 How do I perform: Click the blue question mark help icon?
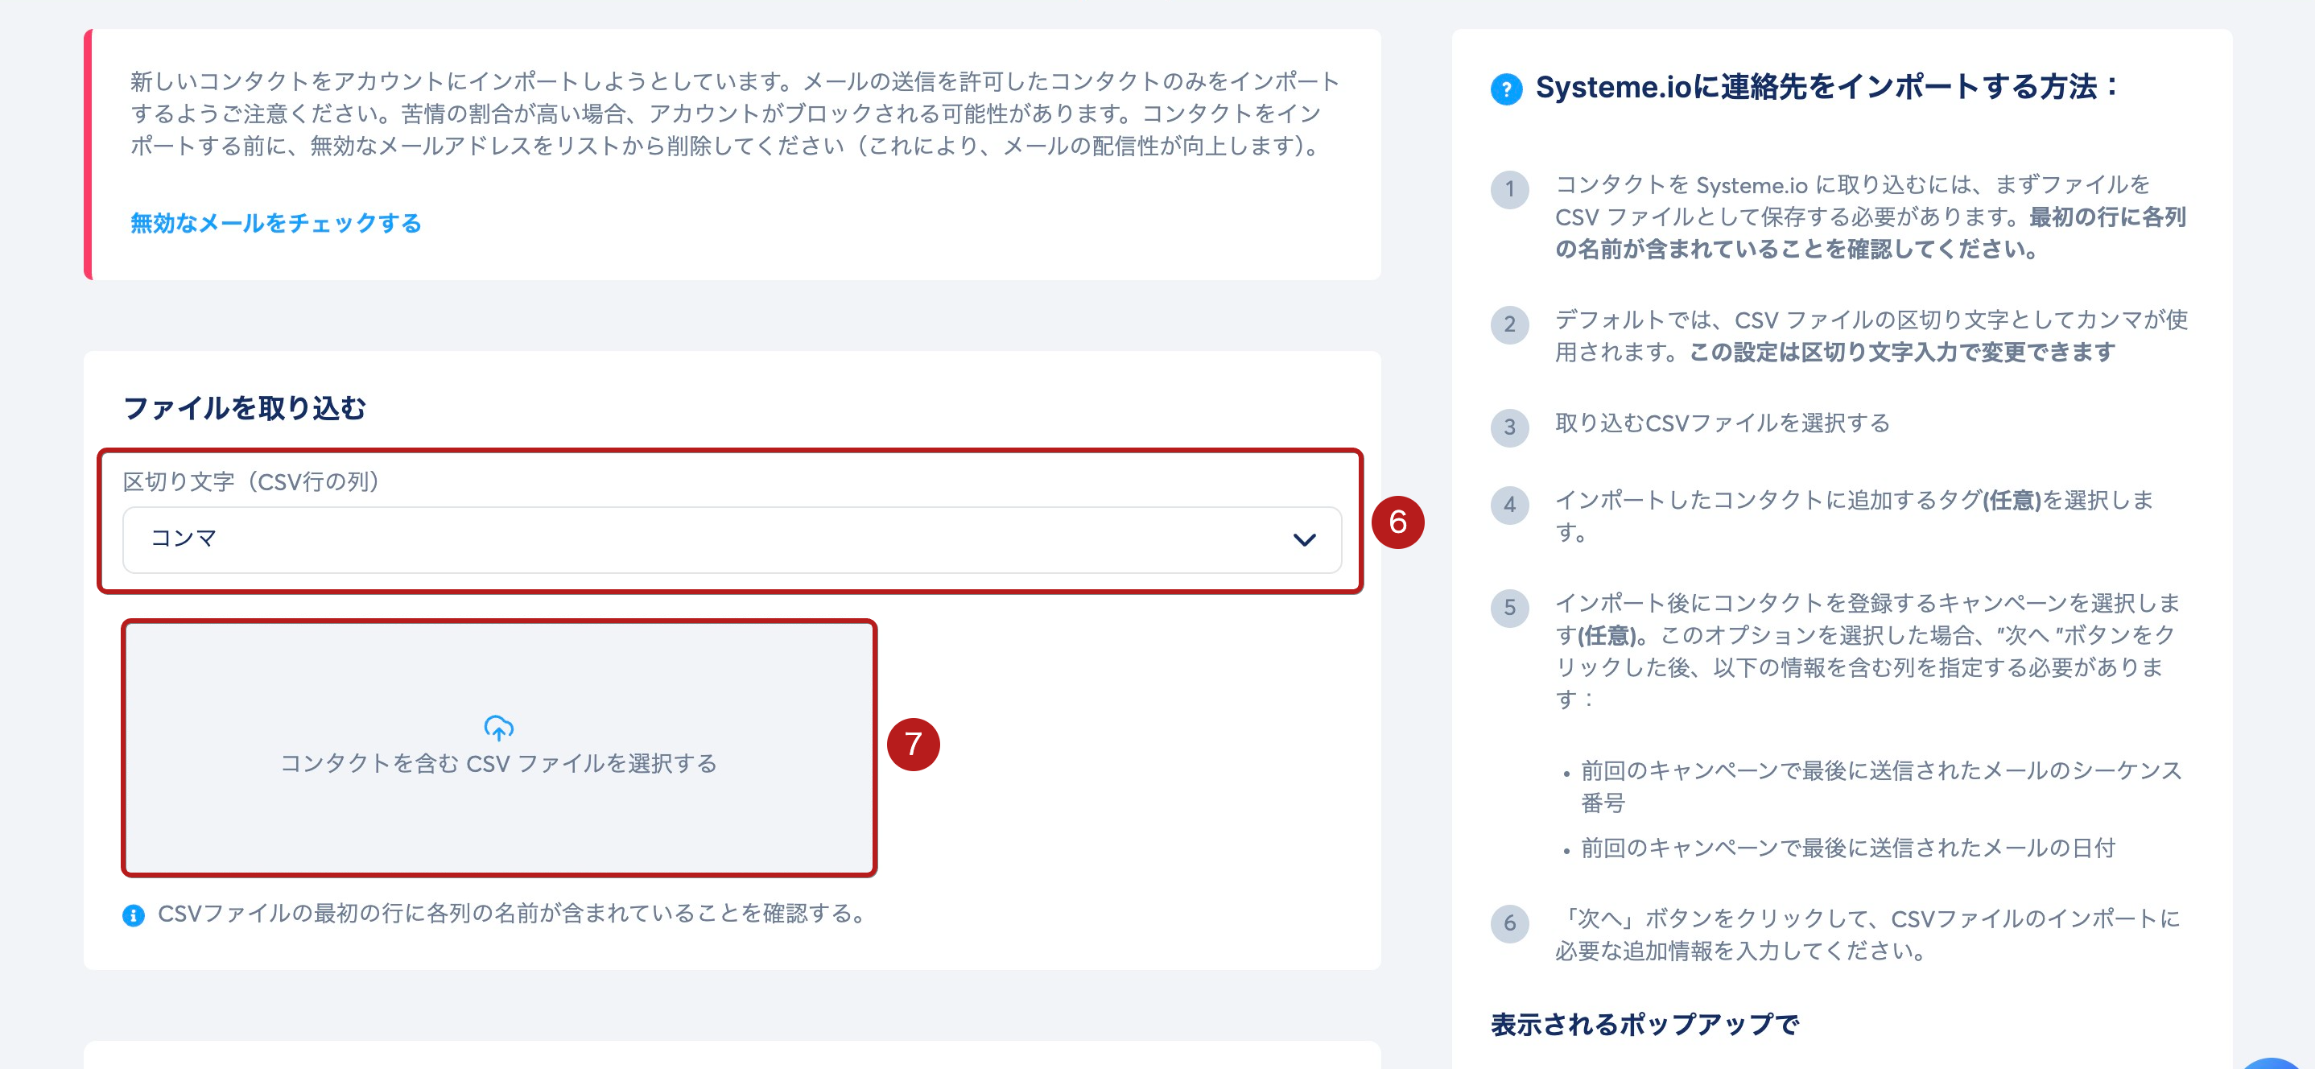click(x=1506, y=89)
